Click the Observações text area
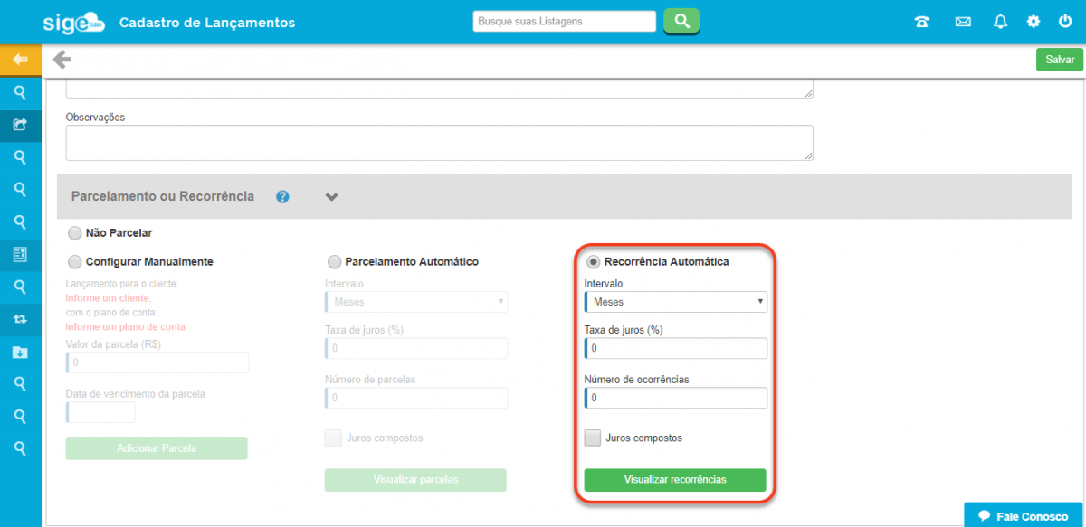The width and height of the screenshot is (1086, 527). (440, 143)
